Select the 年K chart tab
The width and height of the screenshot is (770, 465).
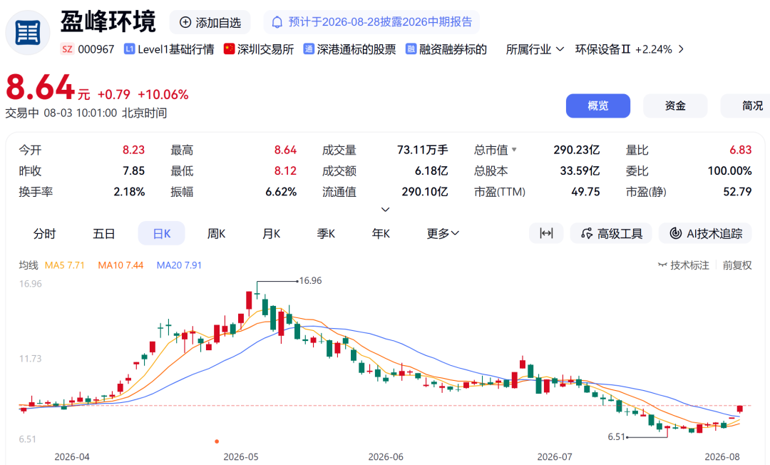coord(381,233)
